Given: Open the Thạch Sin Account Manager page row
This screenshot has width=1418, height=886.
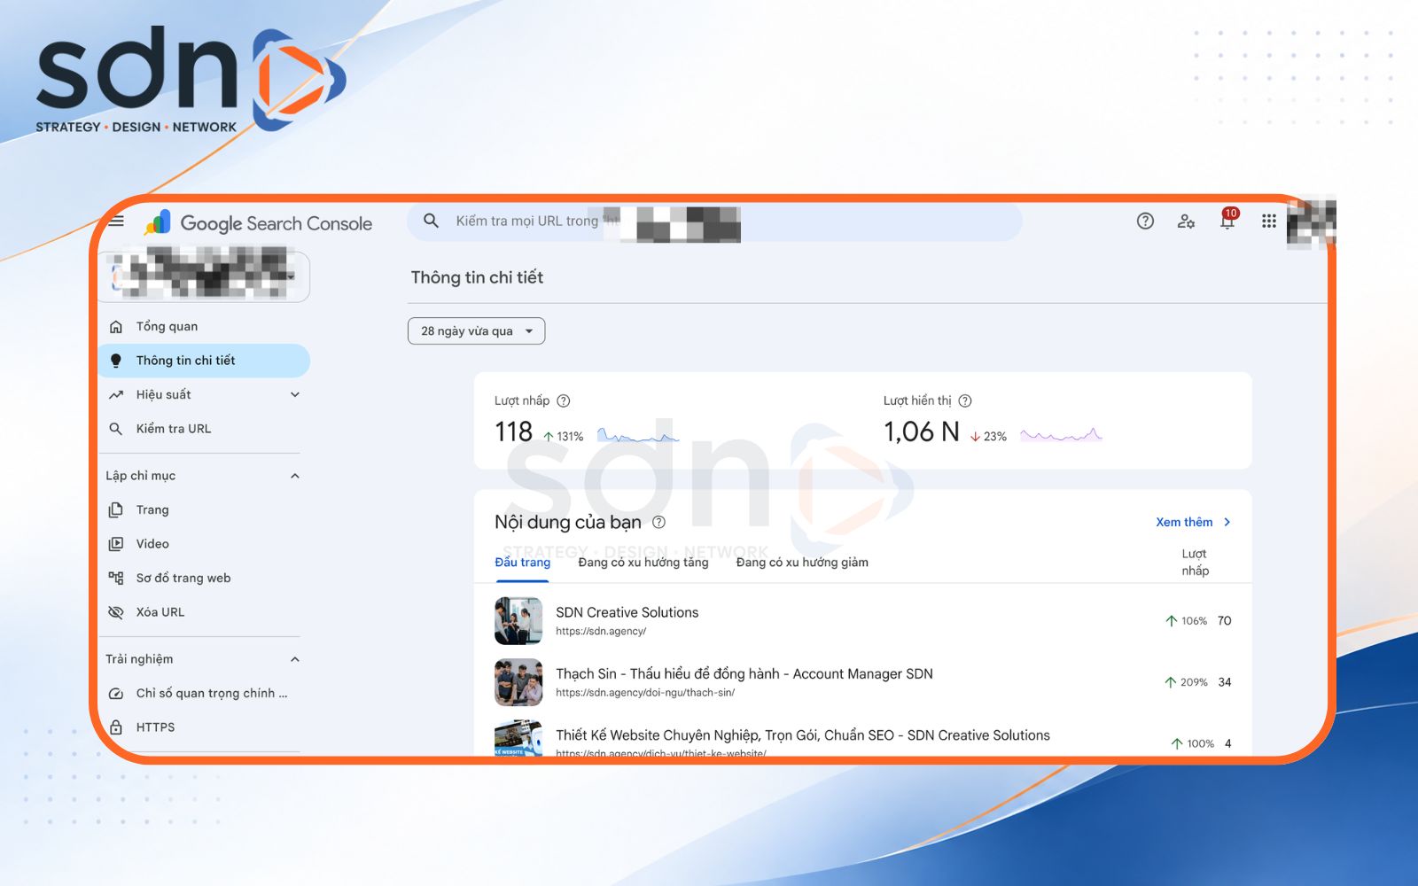Looking at the screenshot, I should click(x=863, y=682).
